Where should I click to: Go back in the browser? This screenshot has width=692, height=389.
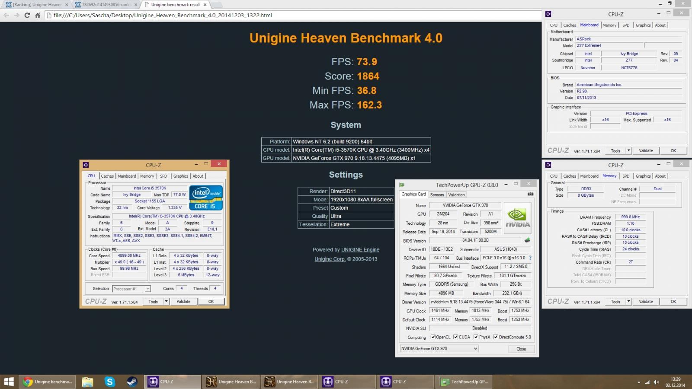(x=6, y=15)
